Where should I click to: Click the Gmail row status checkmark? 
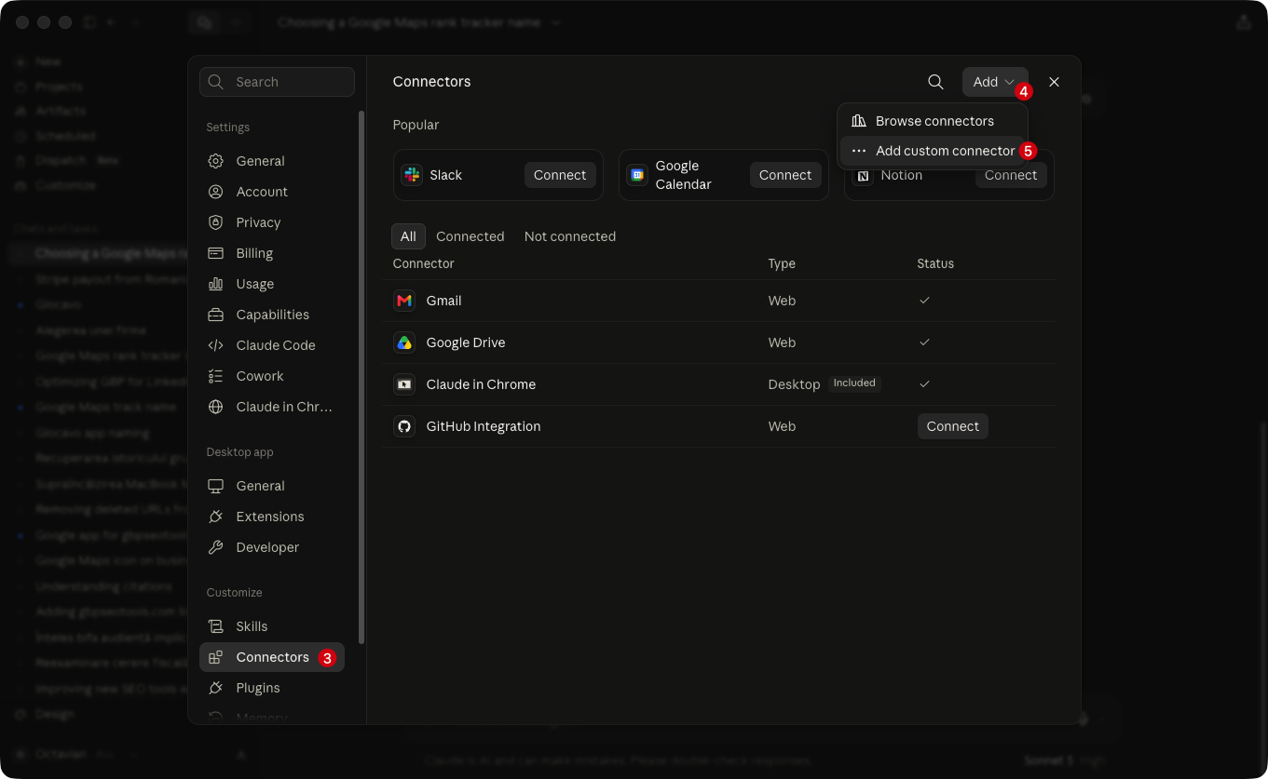(x=924, y=301)
